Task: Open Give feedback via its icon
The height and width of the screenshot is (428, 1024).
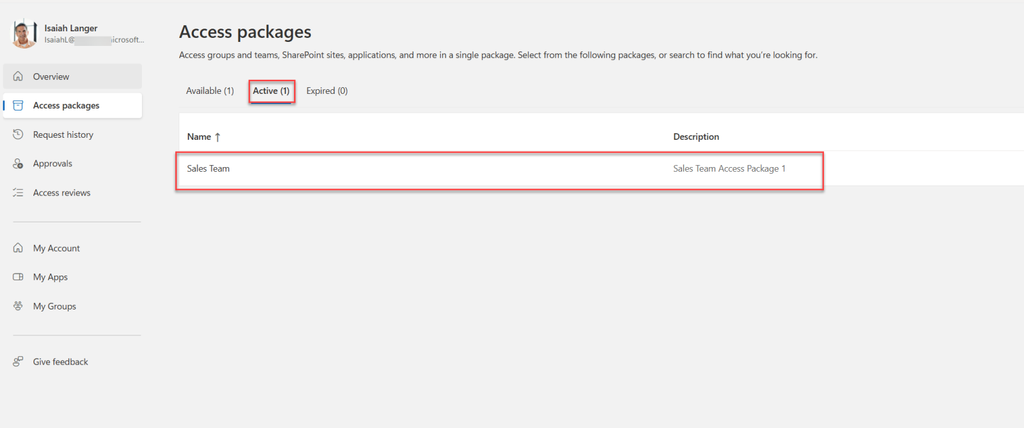Action: coord(19,361)
